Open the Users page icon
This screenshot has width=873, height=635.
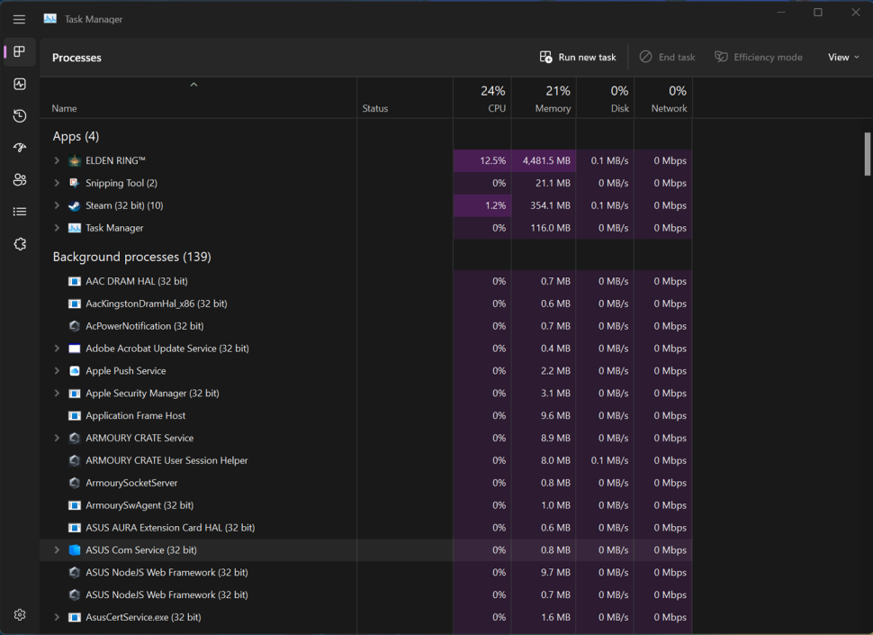[20, 179]
